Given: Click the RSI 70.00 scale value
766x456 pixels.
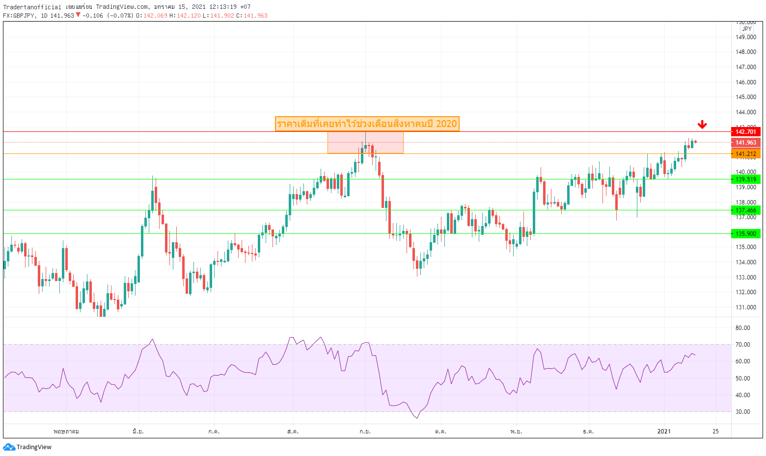Looking at the screenshot, I should pos(743,345).
